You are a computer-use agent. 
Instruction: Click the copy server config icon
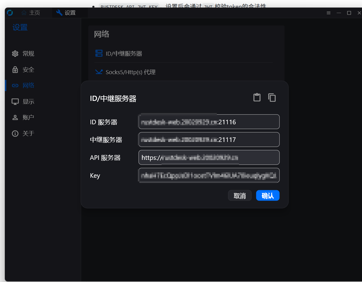click(272, 98)
